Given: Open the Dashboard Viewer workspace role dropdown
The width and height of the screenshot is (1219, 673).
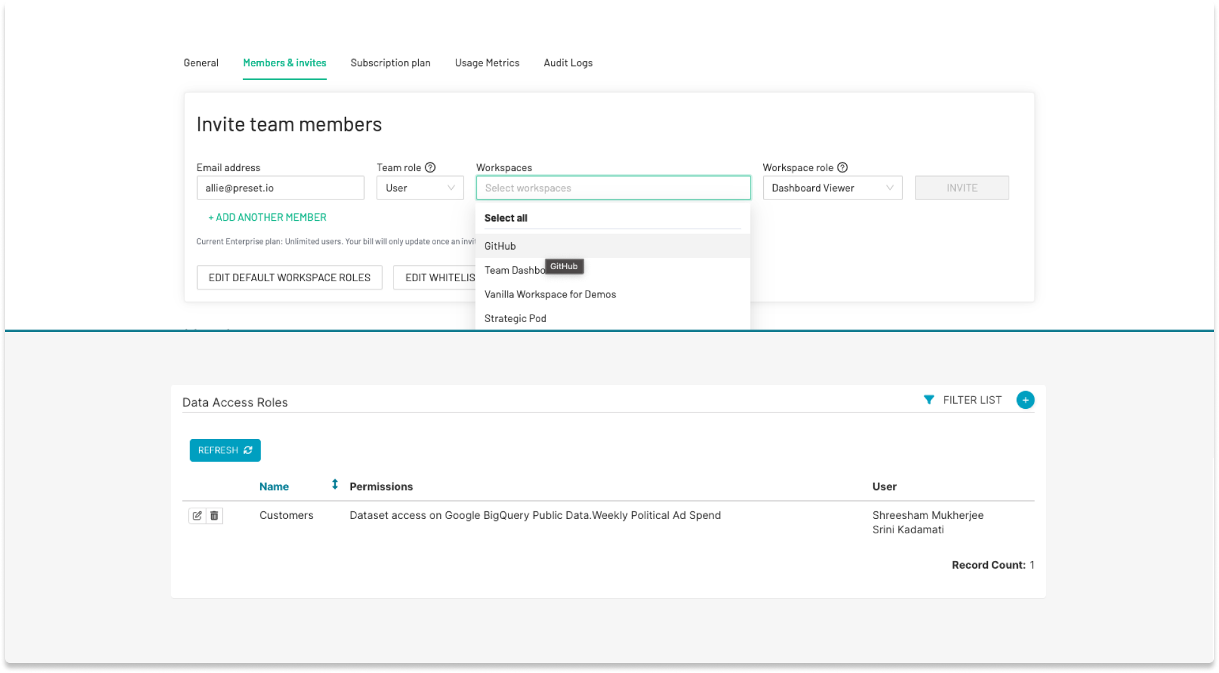Looking at the screenshot, I should [x=832, y=188].
